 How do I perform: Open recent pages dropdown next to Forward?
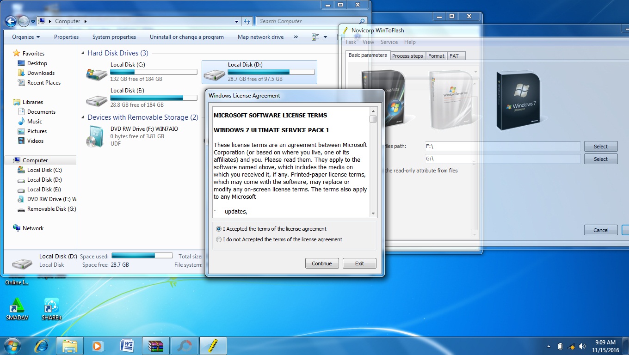[x=33, y=22]
